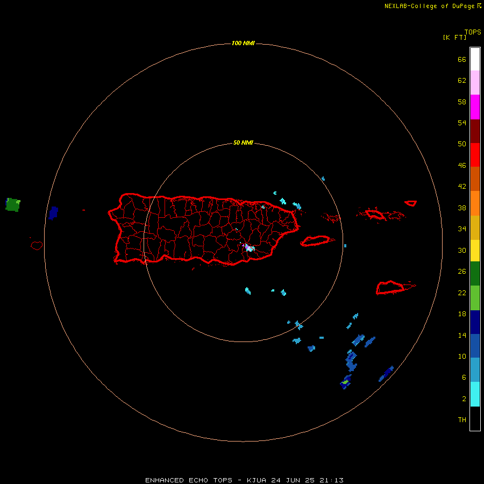Click the "54" legend value

462,123
